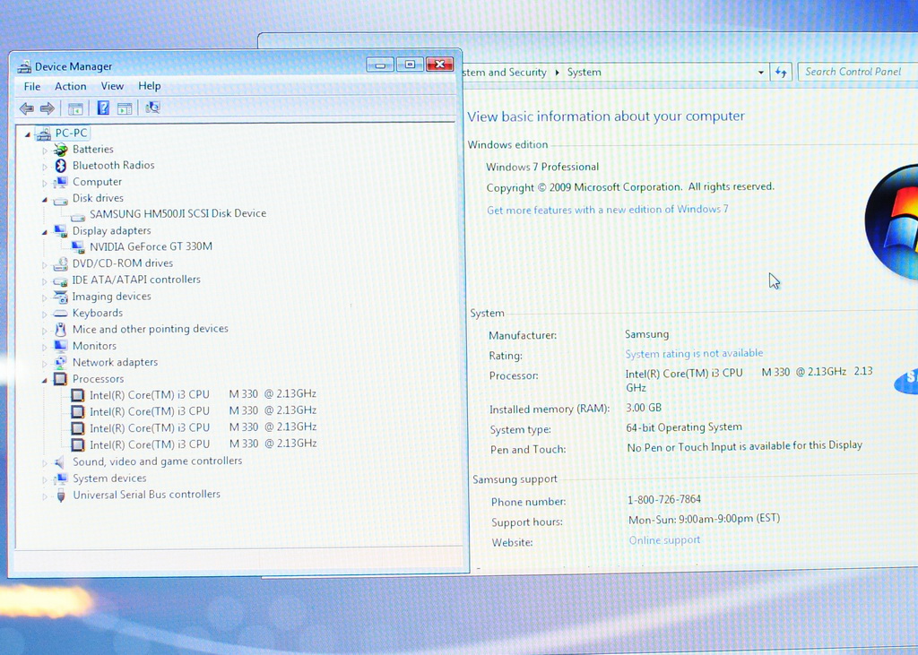Click the IDE ATA/ATAPI controllers icon
Screen dimensions: 918x655
[60, 281]
